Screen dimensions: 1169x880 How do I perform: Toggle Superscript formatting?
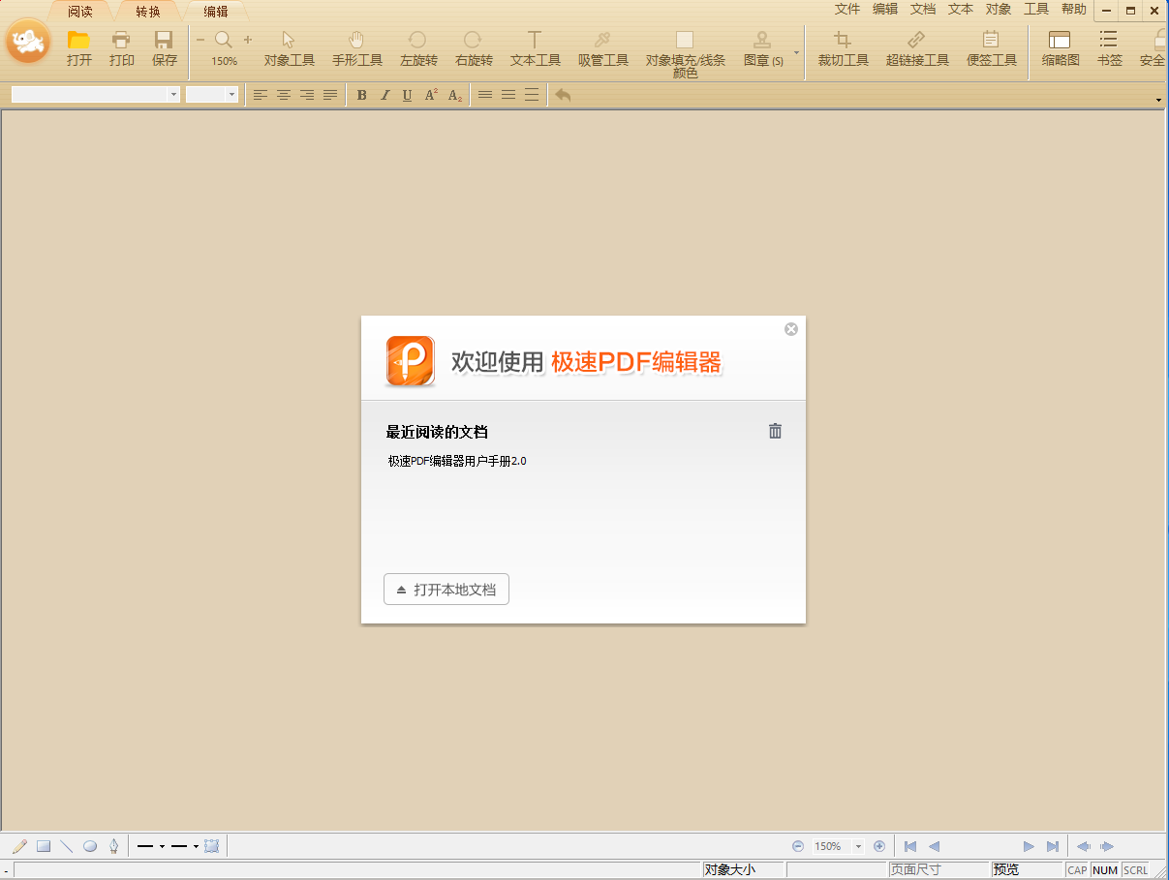431,95
